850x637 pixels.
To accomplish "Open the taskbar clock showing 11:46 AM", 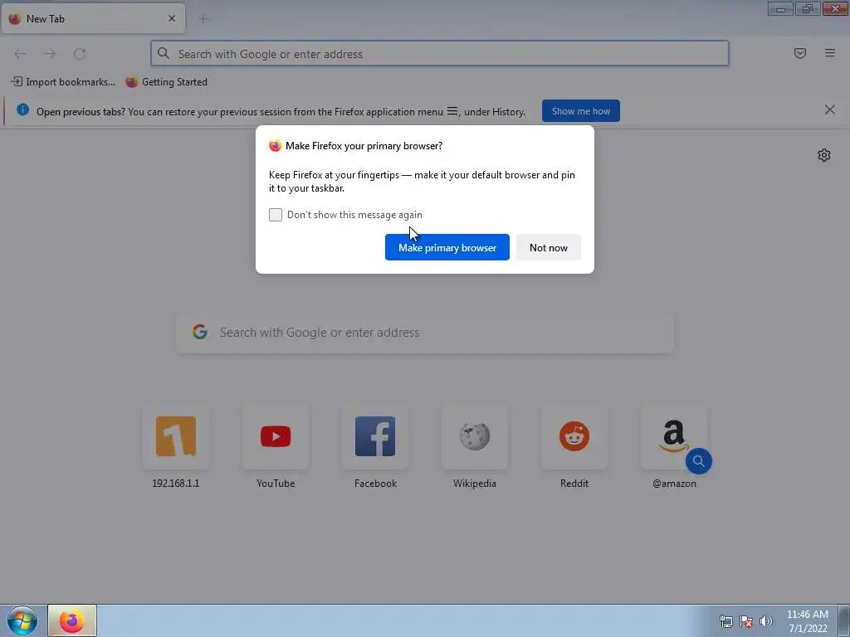I will tap(808, 621).
